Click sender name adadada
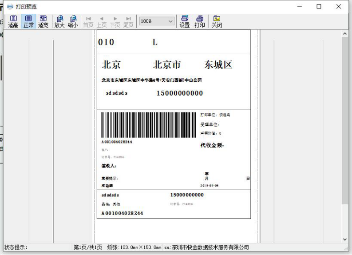This screenshot has width=352, height=255. click(110, 195)
